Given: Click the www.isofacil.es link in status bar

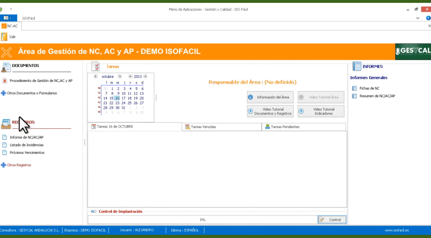Looking at the screenshot, I should click(x=397, y=230).
